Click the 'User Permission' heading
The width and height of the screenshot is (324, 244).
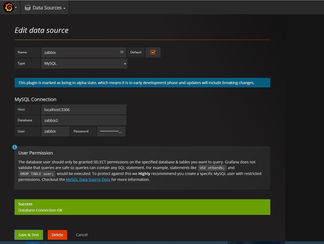coord(36,153)
